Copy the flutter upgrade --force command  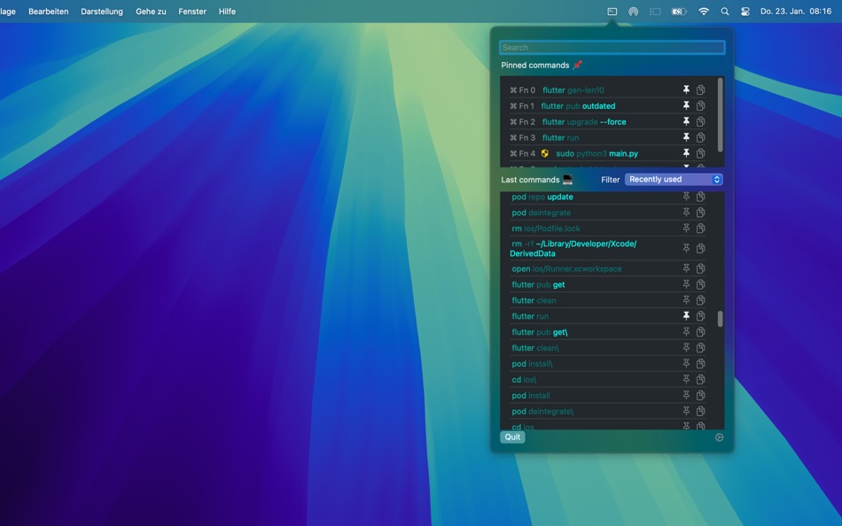pos(701,121)
